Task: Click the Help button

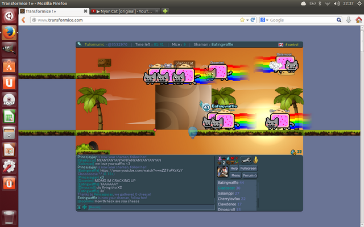Action: pyautogui.click(x=234, y=168)
